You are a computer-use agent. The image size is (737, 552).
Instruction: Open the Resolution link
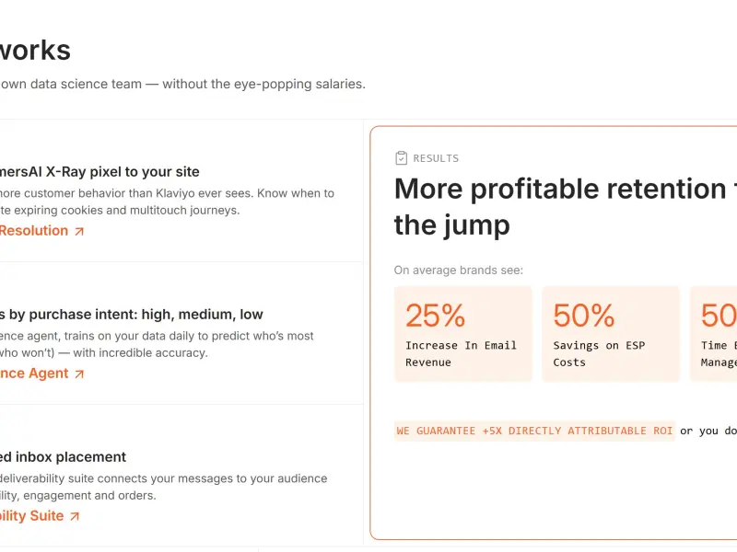click(x=34, y=231)
